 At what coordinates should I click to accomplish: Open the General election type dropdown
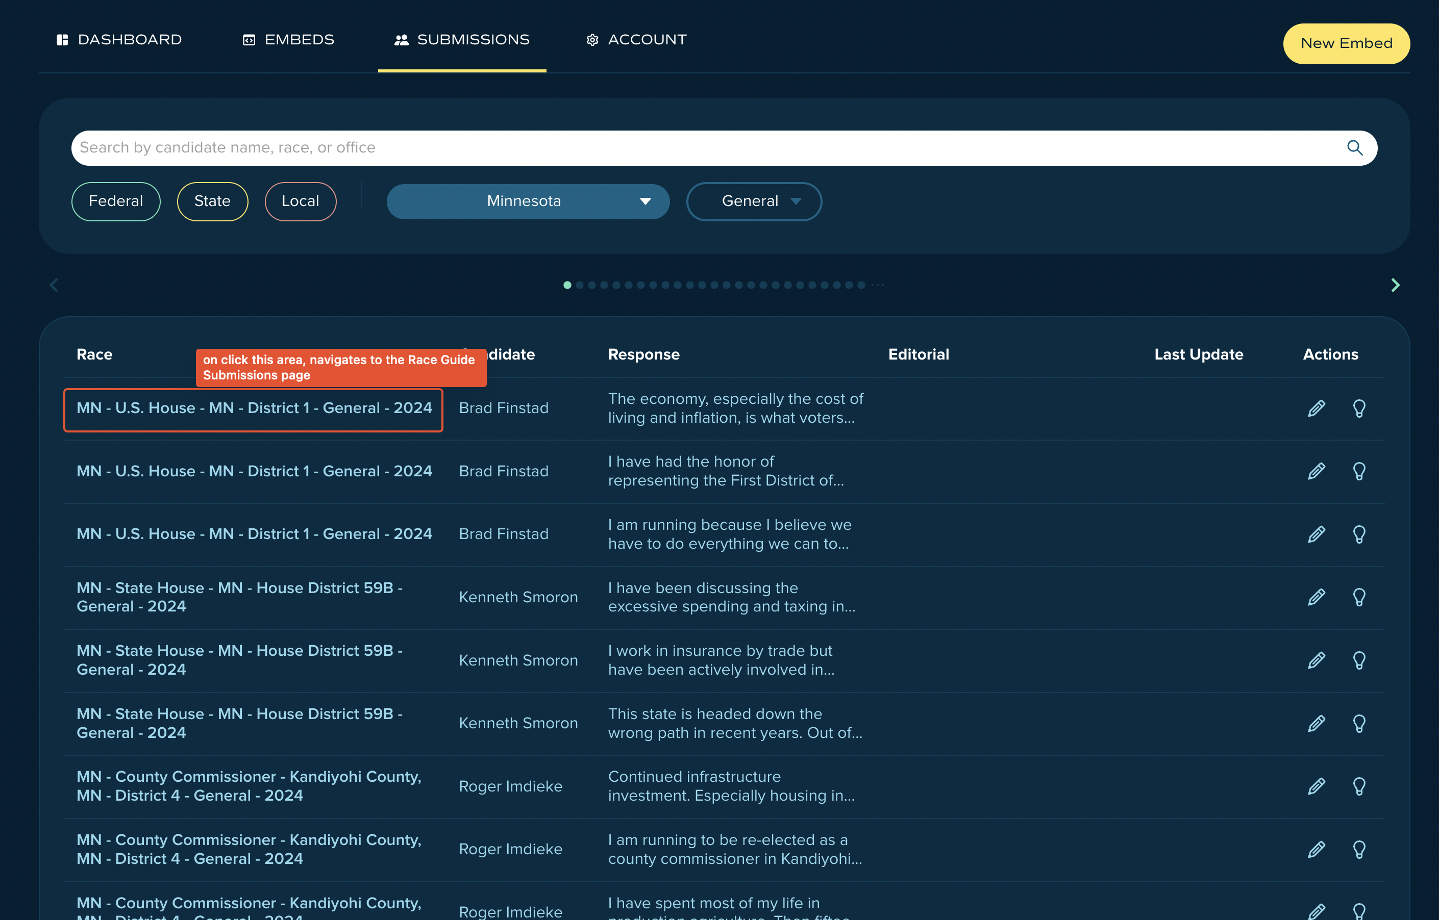pyautogui.click(x=754, y=201)
